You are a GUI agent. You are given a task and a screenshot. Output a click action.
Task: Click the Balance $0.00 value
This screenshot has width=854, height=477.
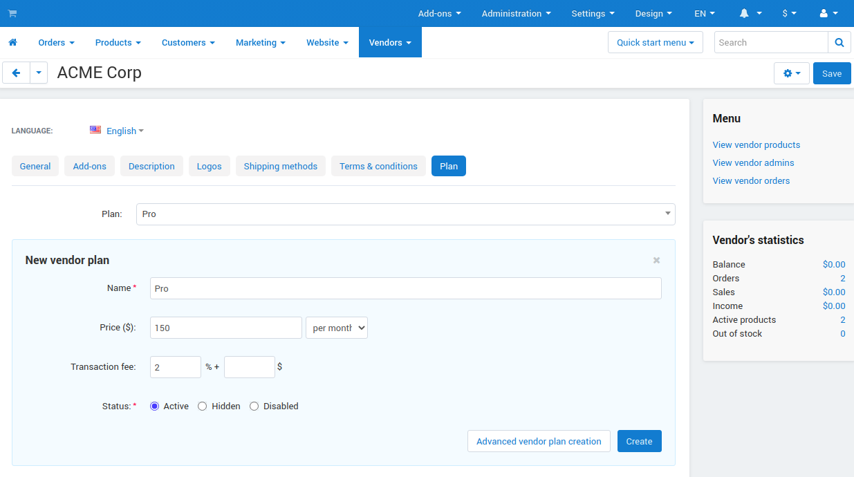[834, 264]
